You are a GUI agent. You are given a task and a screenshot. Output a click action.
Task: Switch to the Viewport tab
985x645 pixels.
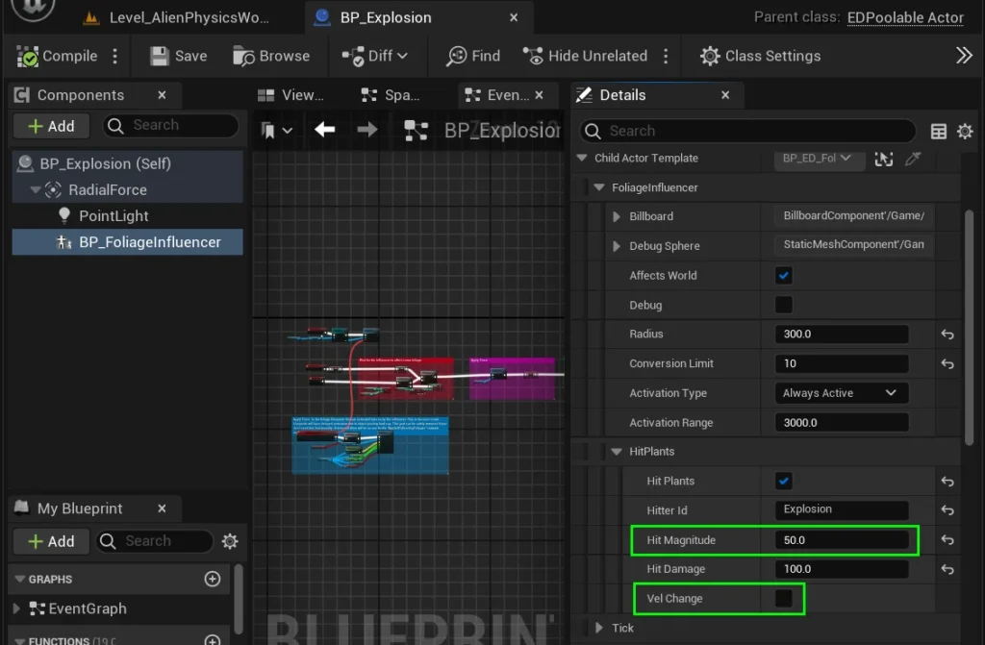(292, 95)
